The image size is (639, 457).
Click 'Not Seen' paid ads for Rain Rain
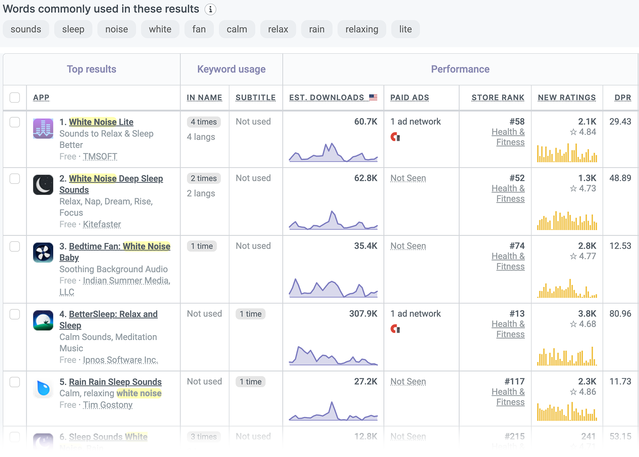click(408, 382)
